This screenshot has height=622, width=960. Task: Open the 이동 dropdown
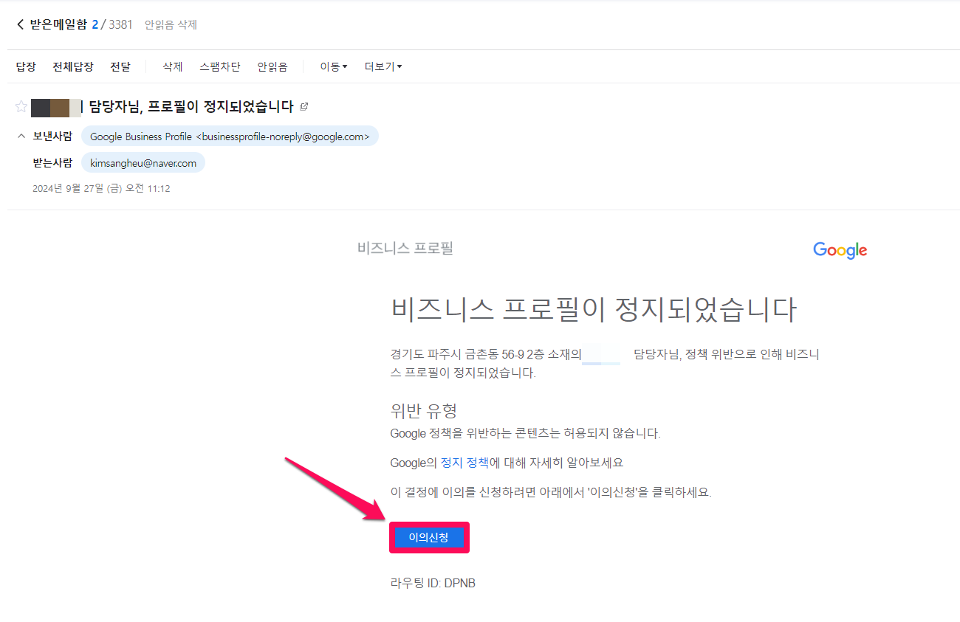point(333,67)
